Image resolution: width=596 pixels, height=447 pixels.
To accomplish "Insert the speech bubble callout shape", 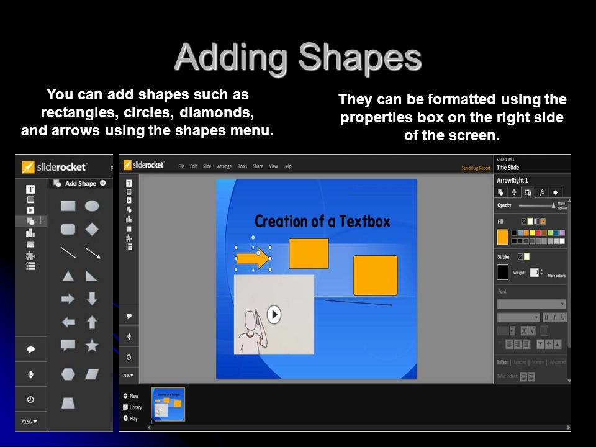I will (68, 345).
